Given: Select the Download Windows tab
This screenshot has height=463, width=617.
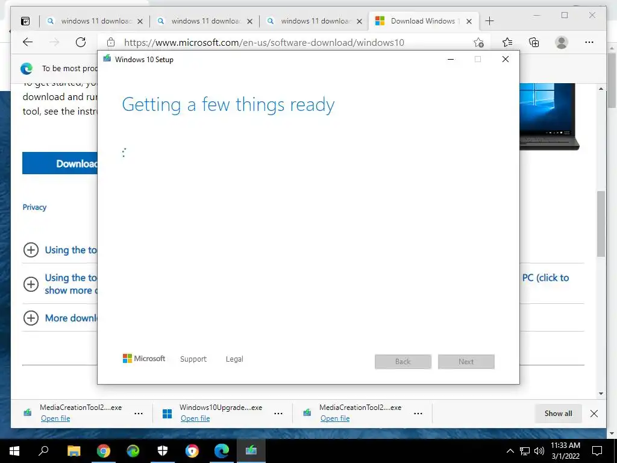Looking at the screenshot, I should [424, 21].
